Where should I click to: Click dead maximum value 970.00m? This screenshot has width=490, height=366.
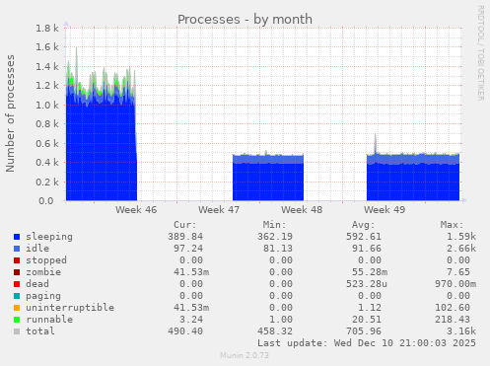pos(455,284)
